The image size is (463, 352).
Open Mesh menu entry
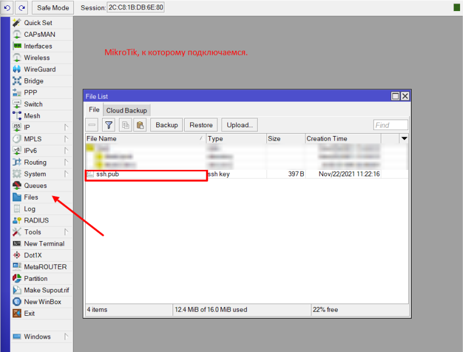pos(41,116)
